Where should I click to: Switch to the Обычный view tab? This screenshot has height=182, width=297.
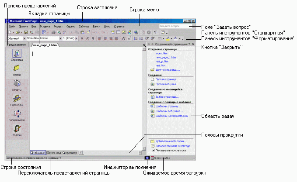point(38,153)
